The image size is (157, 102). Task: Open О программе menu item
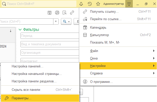118,82
